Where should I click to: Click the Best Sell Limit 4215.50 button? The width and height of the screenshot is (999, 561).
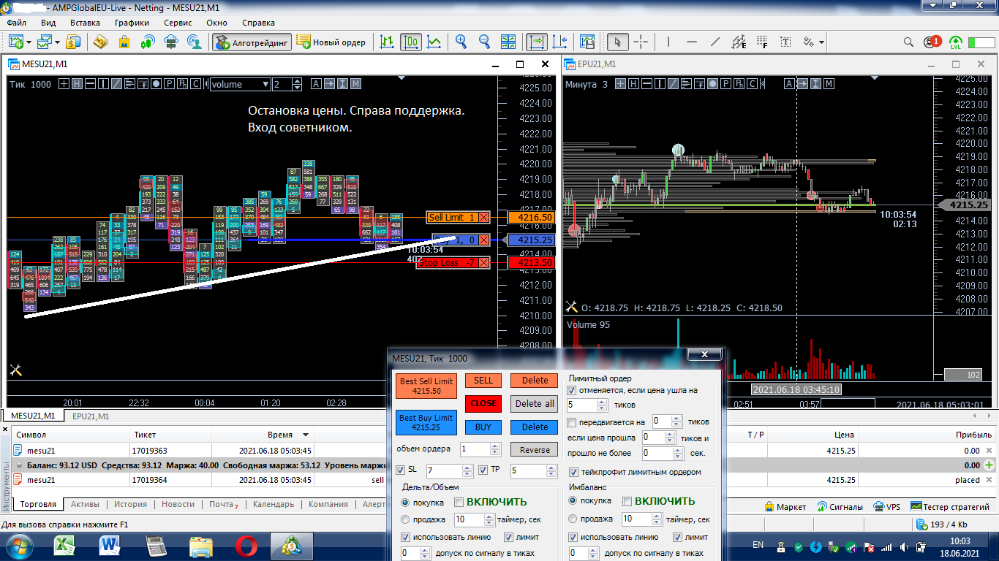427,386
